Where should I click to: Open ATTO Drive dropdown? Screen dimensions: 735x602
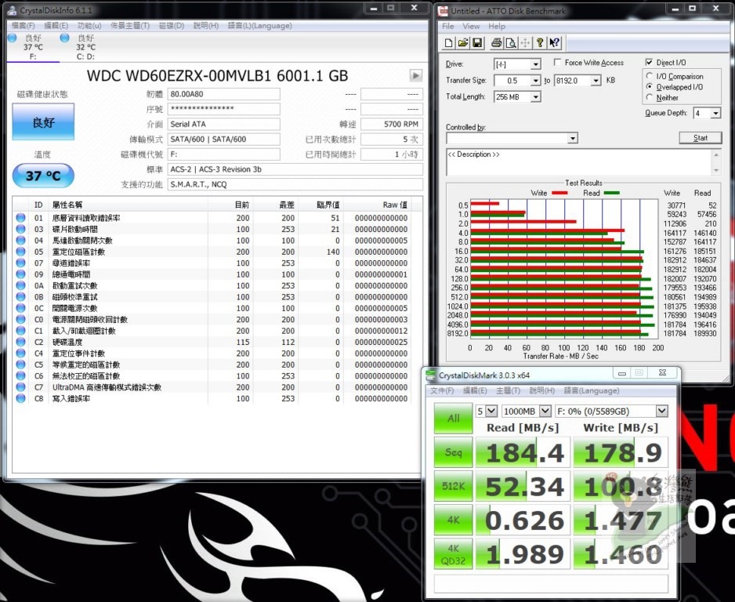pos(536,64)
